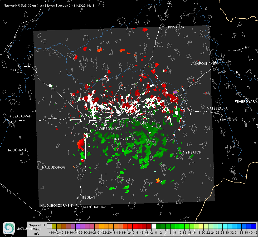
Task: Click the HAJDÚHADHÁZ label
Action: [94, 207]
